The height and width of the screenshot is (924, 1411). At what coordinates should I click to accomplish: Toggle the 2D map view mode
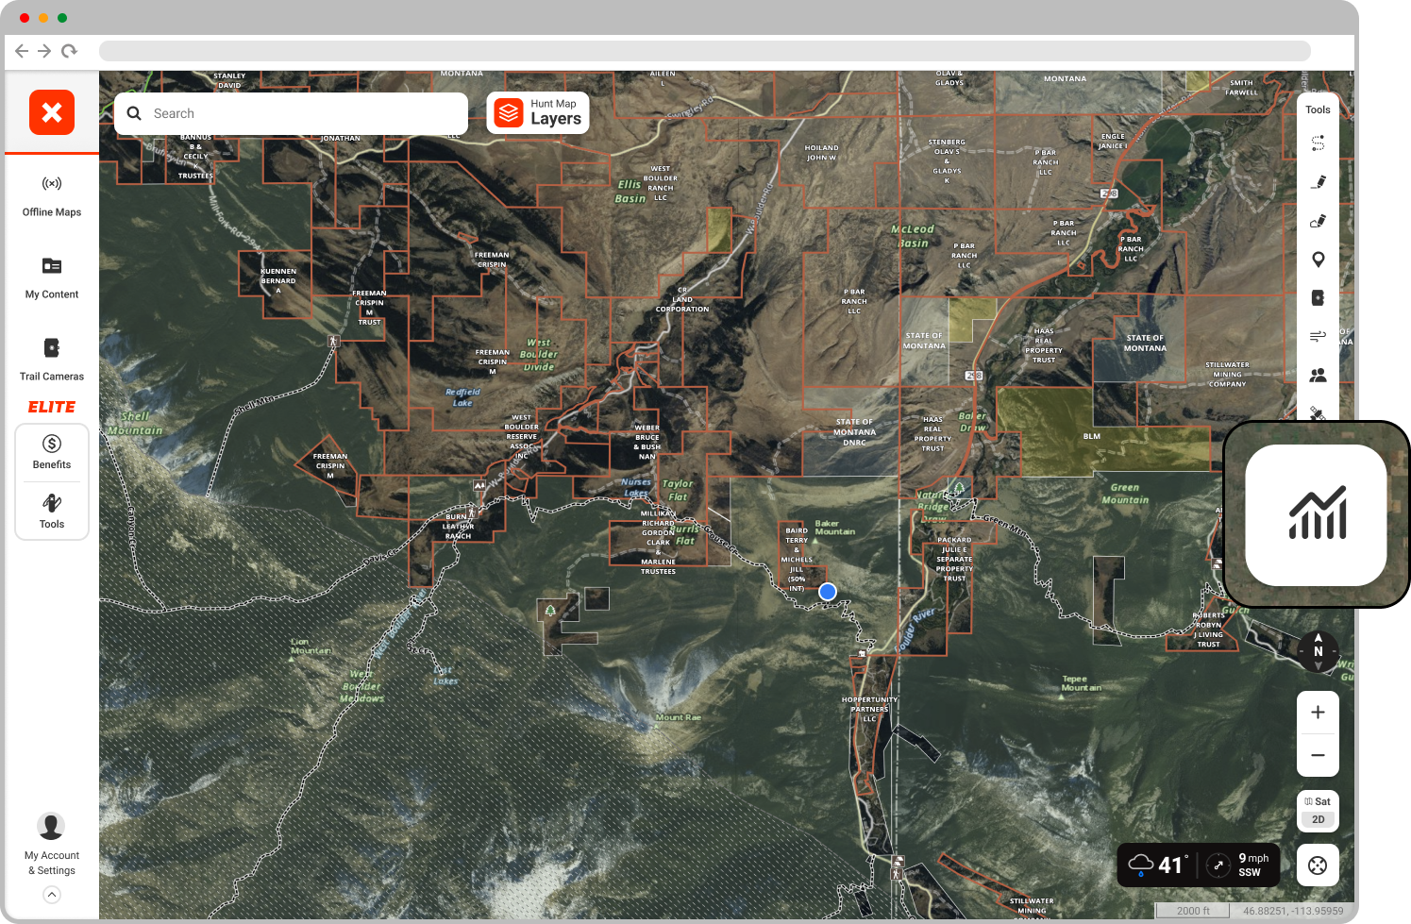coord(1319,819)
